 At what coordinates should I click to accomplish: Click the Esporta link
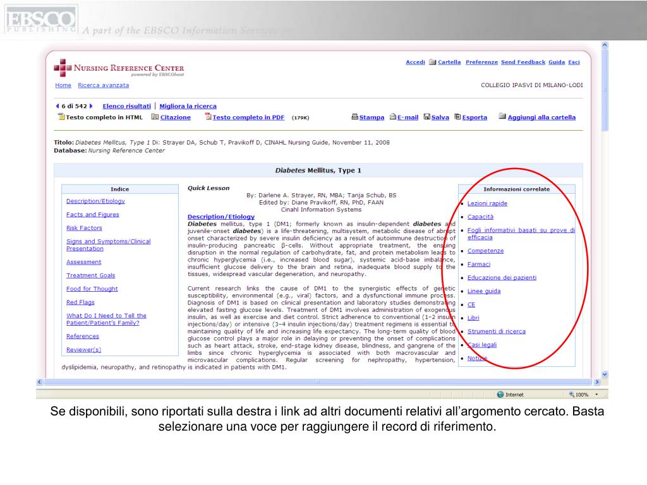pyautogui.click(x=475, y=117)
